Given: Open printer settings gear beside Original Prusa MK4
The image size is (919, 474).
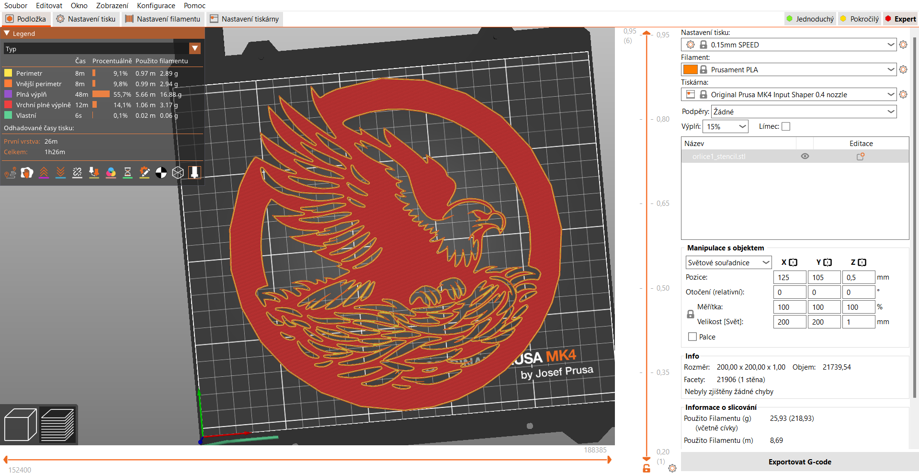Looking at the screenshot, I should click(x=903, y=94).
